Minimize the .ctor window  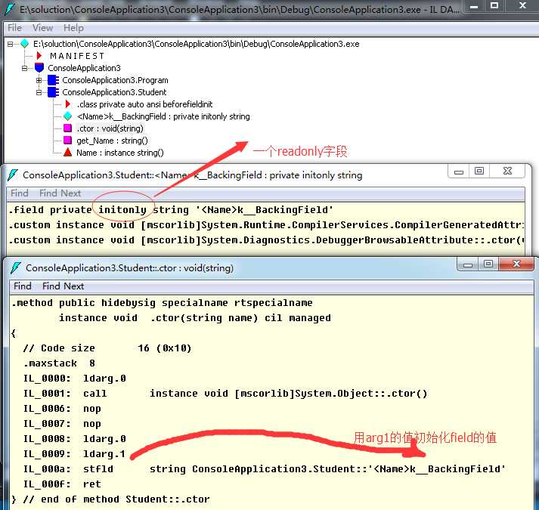pos(467,264)
